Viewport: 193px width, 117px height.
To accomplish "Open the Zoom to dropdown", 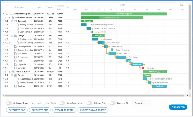I will [142, 103].
